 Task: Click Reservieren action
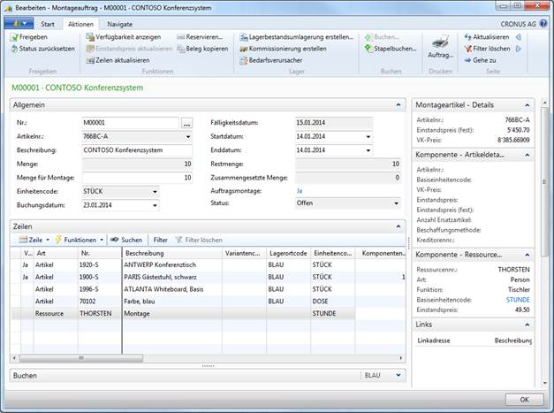pyautogui.click(x=201, y=37)
